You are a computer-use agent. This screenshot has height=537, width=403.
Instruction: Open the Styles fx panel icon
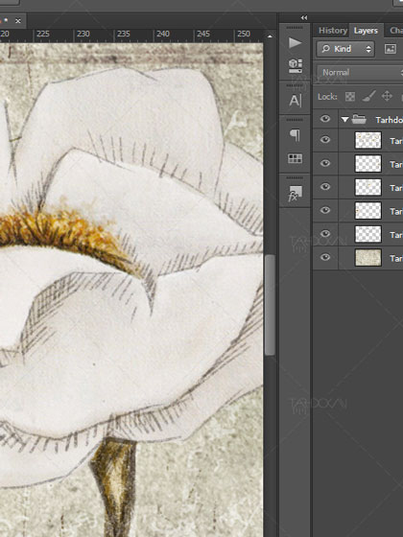point(295,194)
